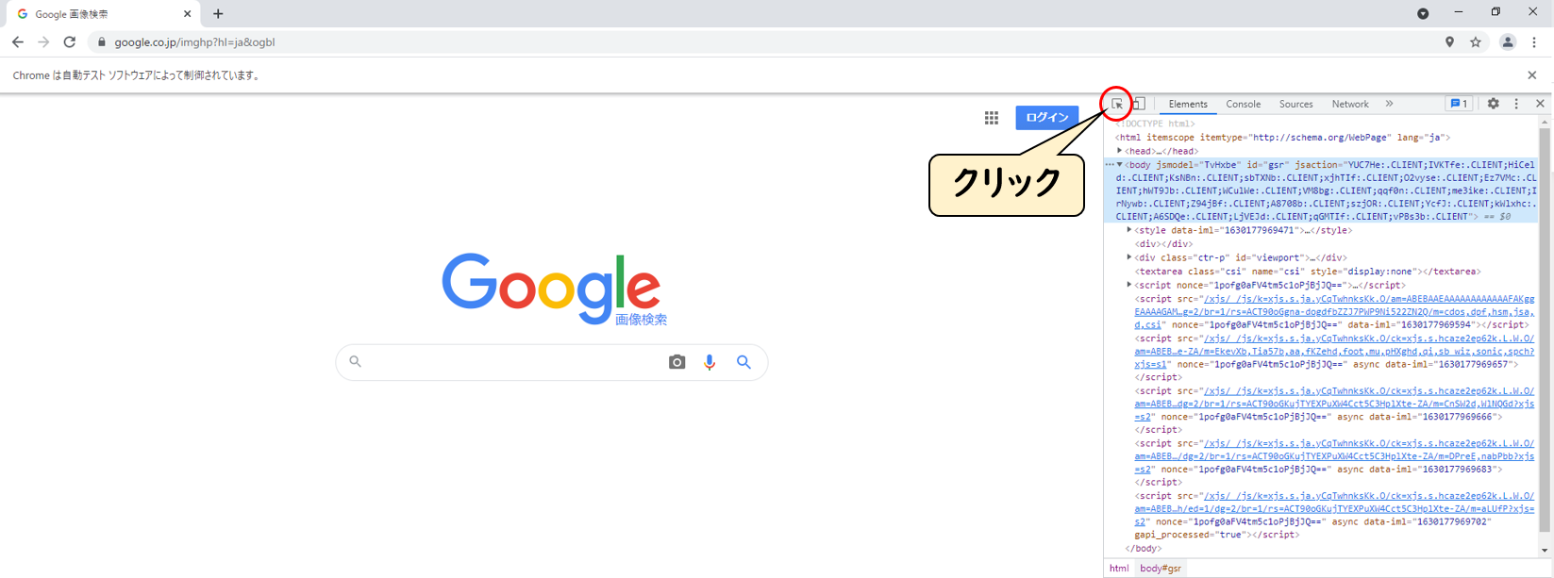Click the ログイン button
Viewport: 1554px width, 578px height.
[1047, 118]
